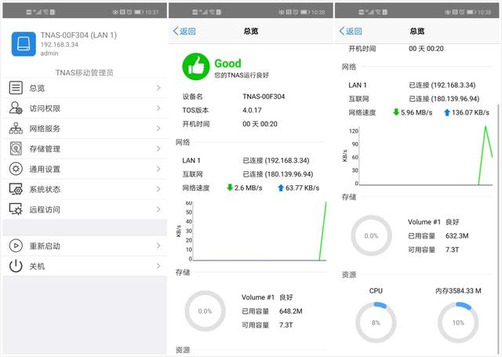Image resolution: width=502 pixels, height=357 pixels.
Task: Expand the 总览 row chevron
Action: [x=158, y=88]
